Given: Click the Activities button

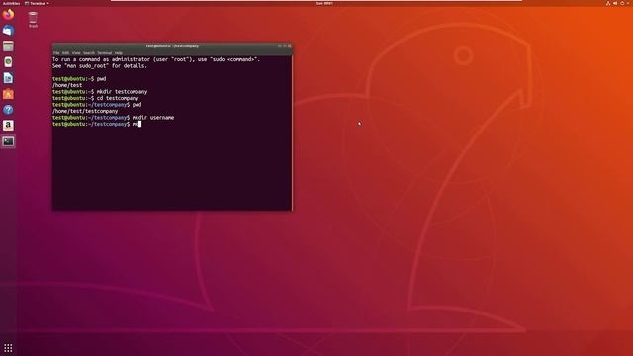Looking at the screenshot, I should tap(11, 3).
